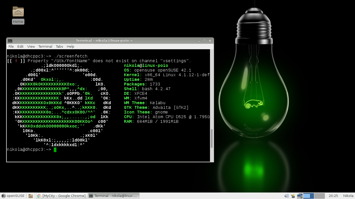Open the View menu in Terminal

tap(31, 47)
